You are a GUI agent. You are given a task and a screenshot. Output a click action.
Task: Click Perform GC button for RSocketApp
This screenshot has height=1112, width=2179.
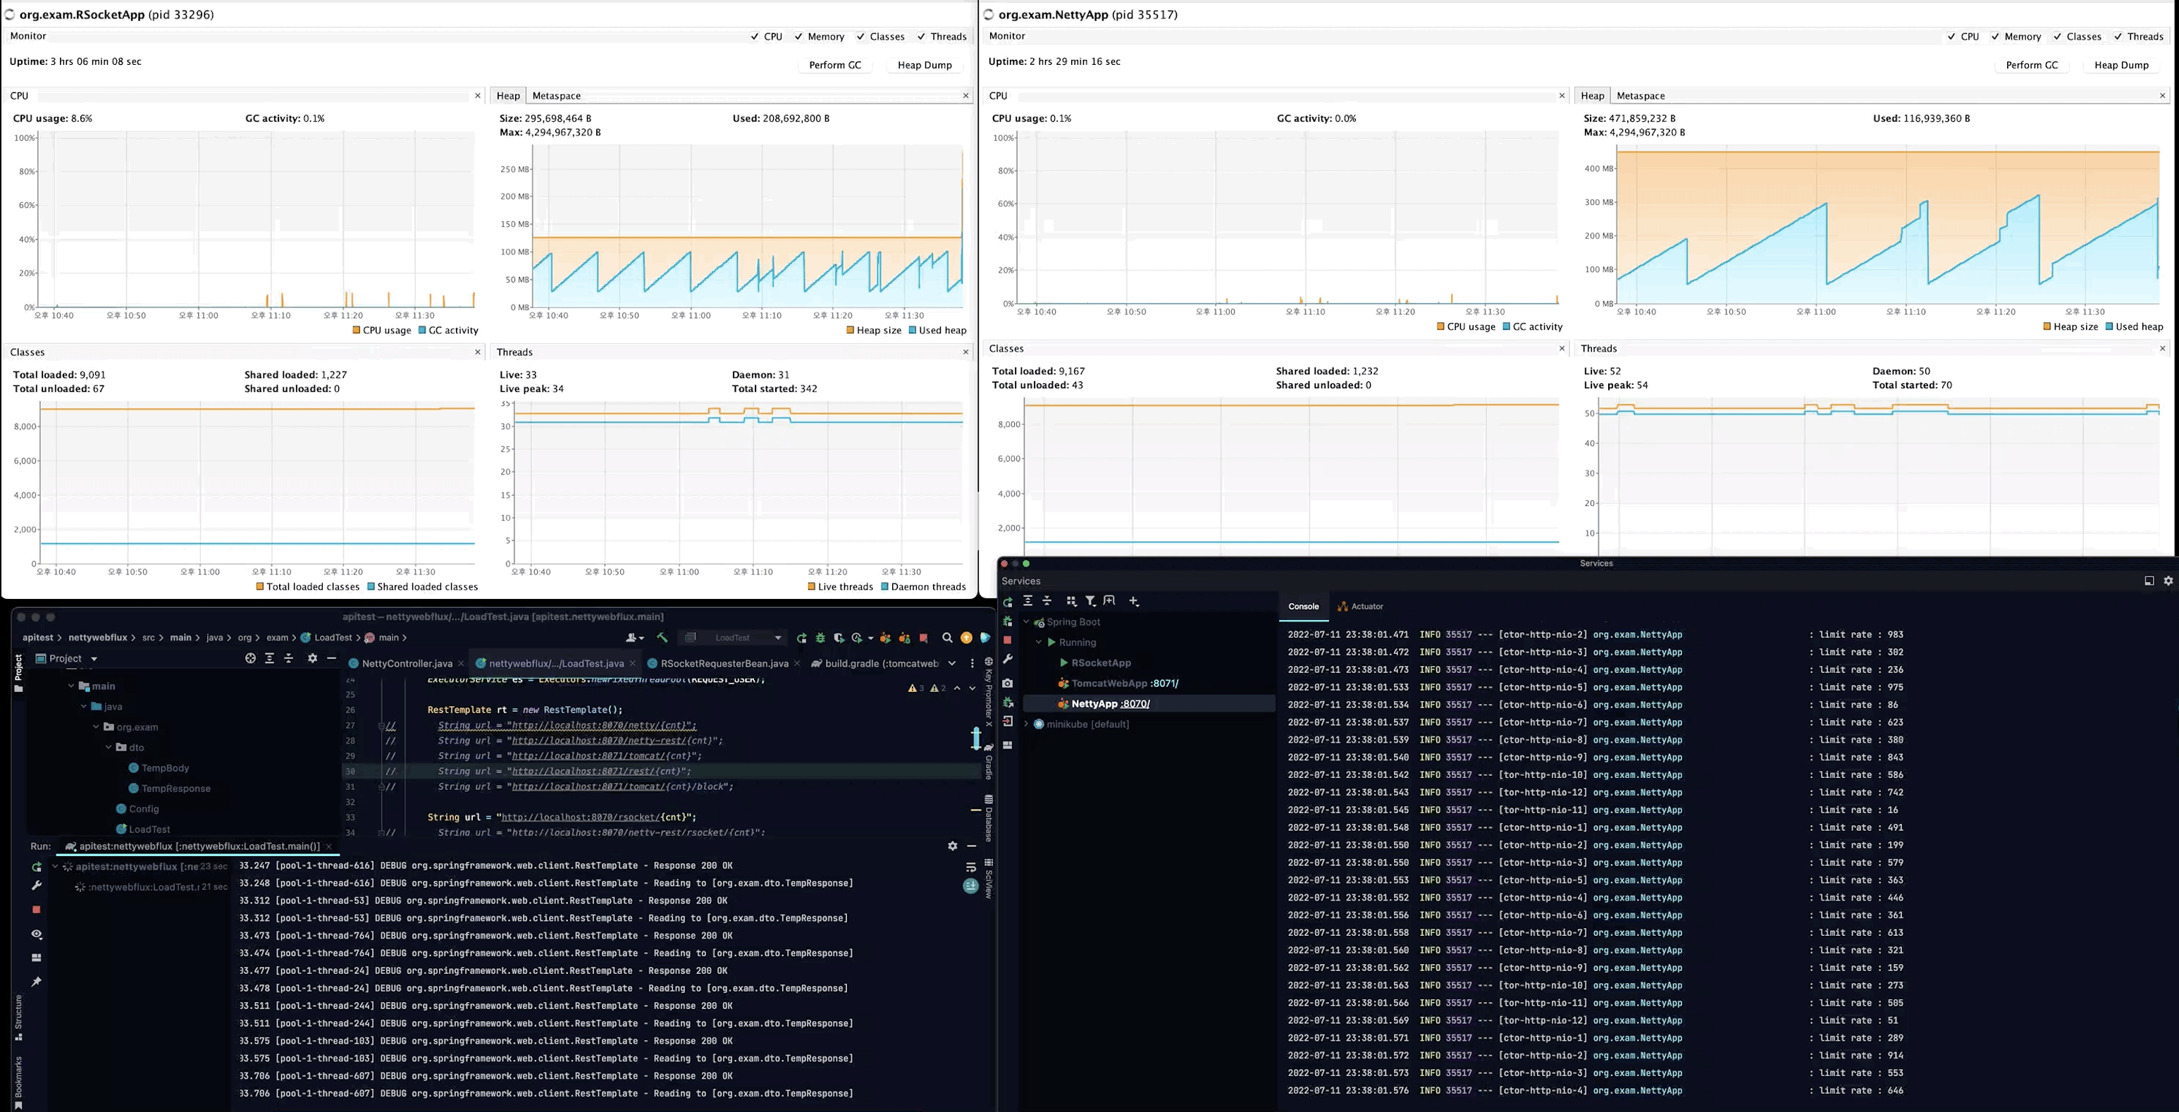click(835, 65)
